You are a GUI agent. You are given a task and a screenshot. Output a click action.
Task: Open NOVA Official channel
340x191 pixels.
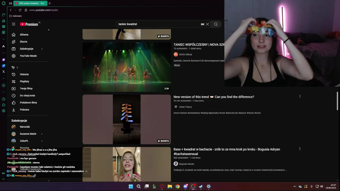coord(185,54)
